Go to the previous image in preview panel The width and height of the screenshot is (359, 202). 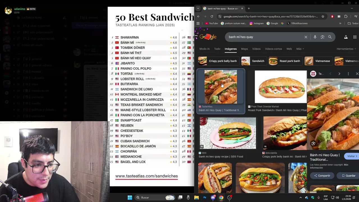pos(330,74)
